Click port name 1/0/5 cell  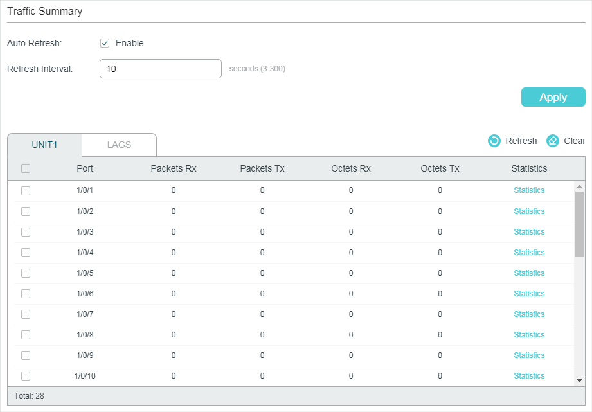(x=85, y=273)
